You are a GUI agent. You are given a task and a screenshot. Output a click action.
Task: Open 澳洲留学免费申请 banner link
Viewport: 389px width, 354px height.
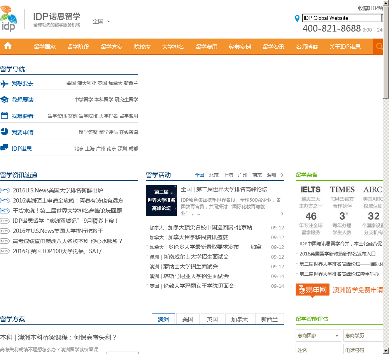pyautogui.click(x=358, y=290)
